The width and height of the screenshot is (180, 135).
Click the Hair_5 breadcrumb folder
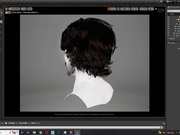point(34,123)
